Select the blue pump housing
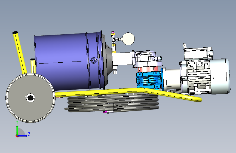This screenshot has height=153, width=236. click(x=148, y=81)
